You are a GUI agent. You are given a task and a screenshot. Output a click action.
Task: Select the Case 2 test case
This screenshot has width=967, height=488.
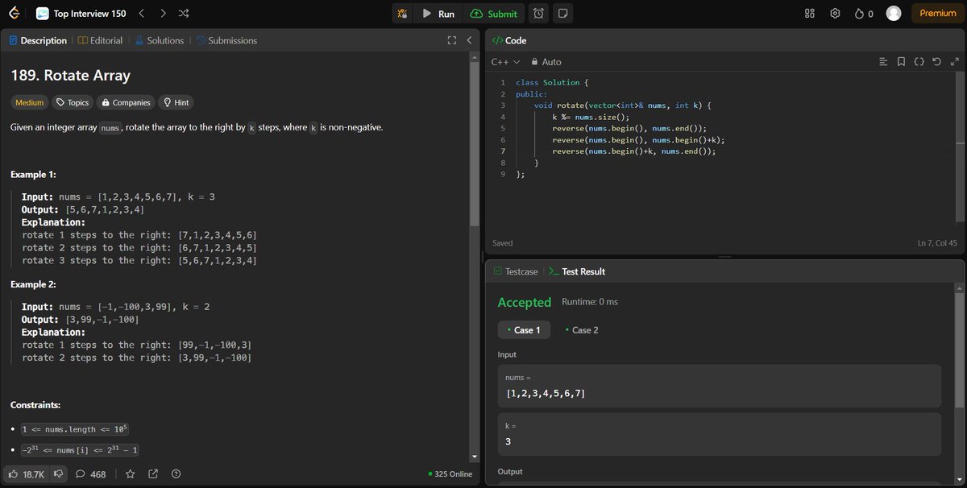coord(582,329)
